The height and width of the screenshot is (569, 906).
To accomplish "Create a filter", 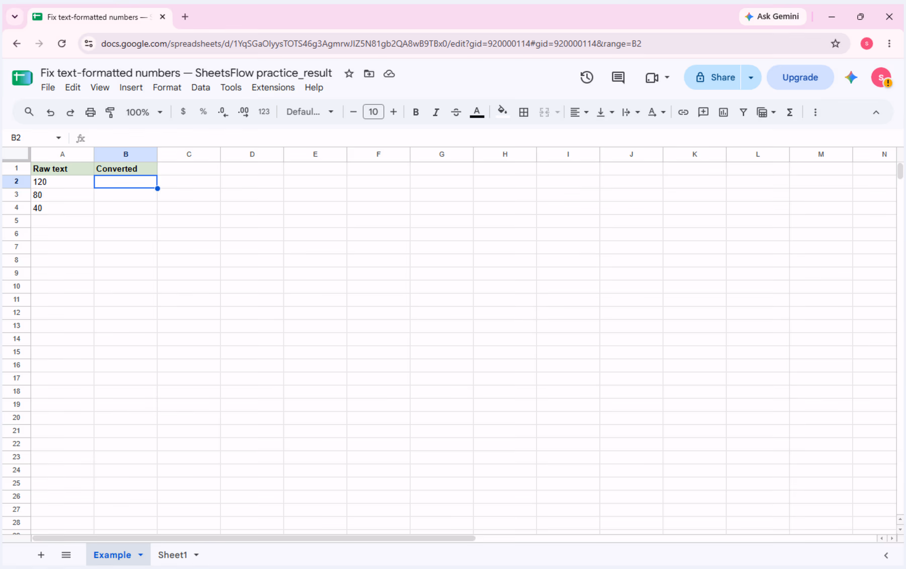I will pos(743,112).
